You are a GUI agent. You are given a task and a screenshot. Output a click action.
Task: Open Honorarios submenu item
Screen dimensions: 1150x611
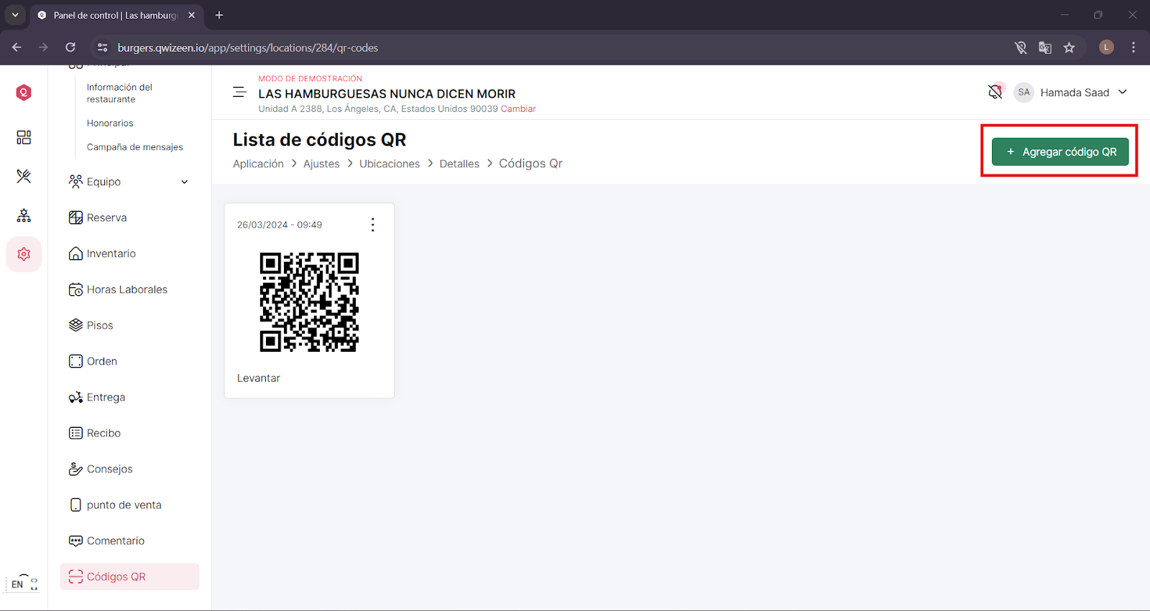click(110, 123)
